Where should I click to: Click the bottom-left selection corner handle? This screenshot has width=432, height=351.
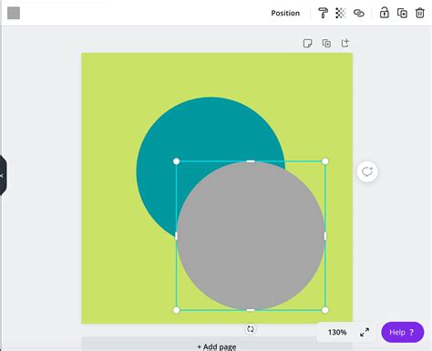(x=176, y=310)
